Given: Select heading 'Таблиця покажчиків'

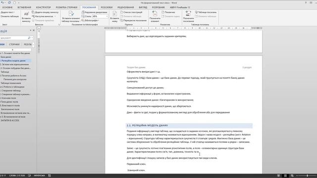Looking at the screenshot, I should 11,83.
